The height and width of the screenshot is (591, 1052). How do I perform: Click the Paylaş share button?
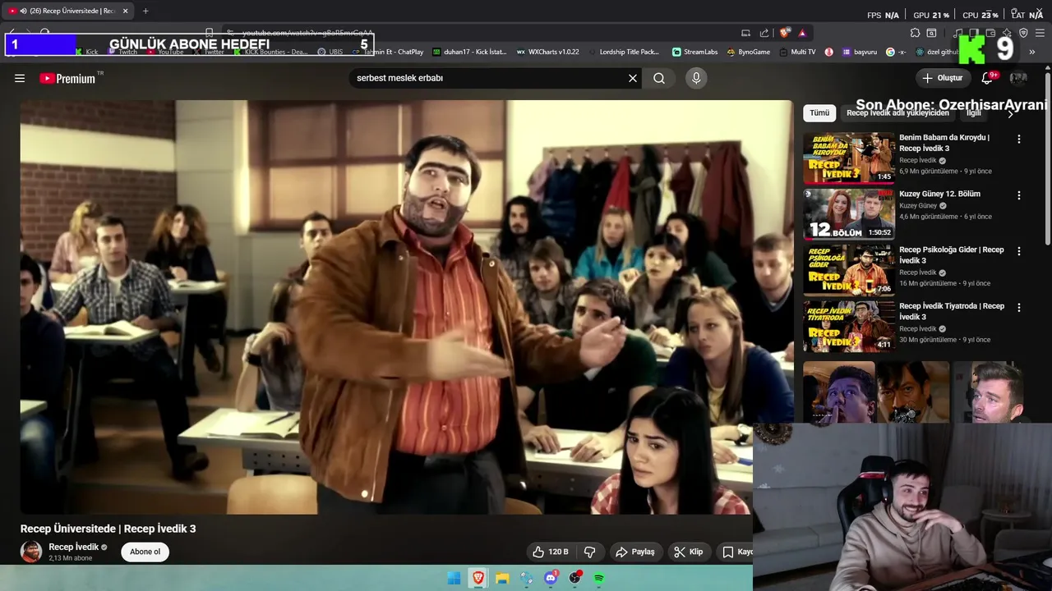pyautogui.click(x=635, y=552)
